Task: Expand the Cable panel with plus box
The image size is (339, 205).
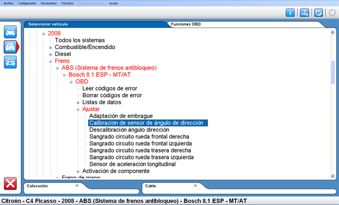Action: click(x=195, y=186)
